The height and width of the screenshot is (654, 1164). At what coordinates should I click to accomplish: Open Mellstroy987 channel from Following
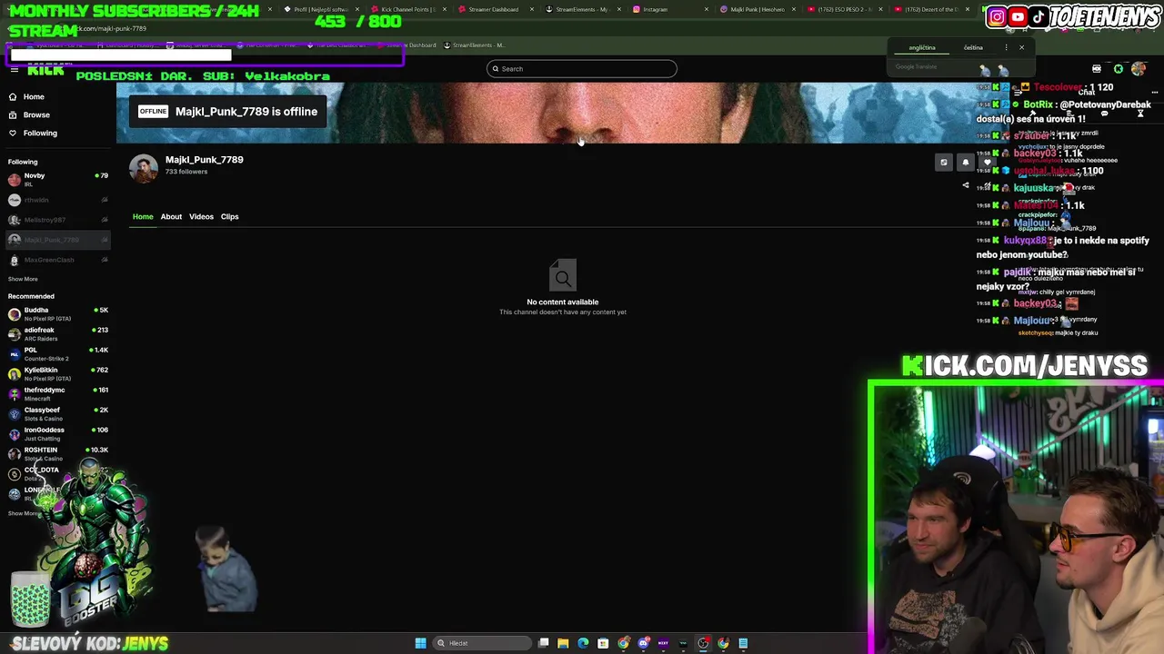(x=56, y=220)
